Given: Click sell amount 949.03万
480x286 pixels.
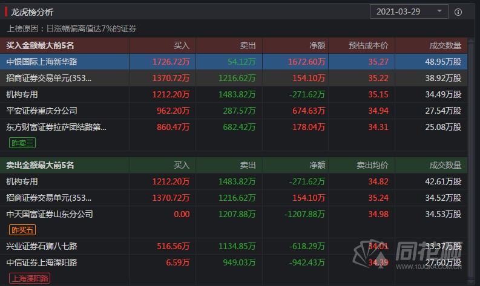Looking at the screenshot, I should coord(239,262).
